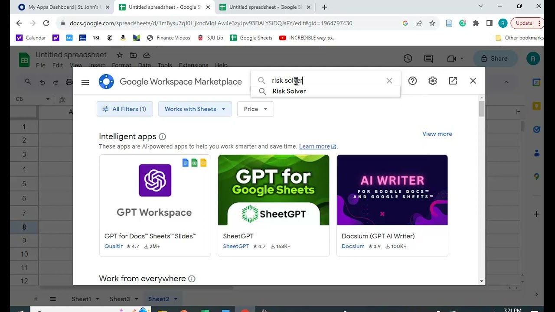Click the SheetGPT developer name link

pyautogui.click(x=236, y=246)
